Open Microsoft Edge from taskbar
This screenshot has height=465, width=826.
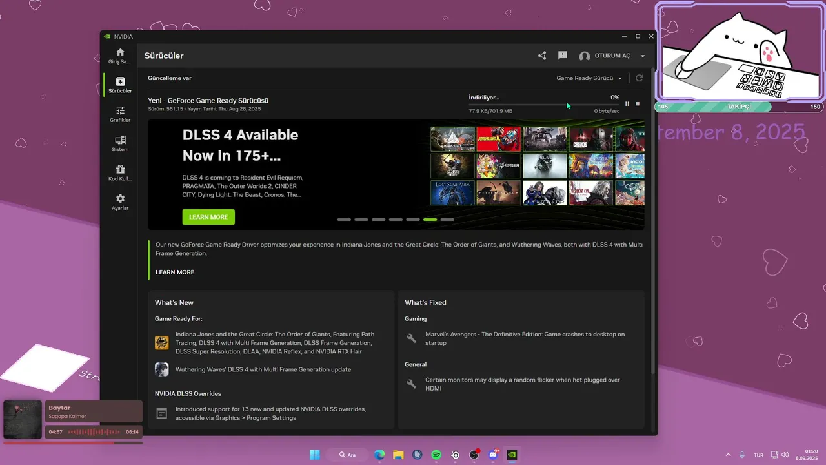pyautogui.click(x=379, y=455)
